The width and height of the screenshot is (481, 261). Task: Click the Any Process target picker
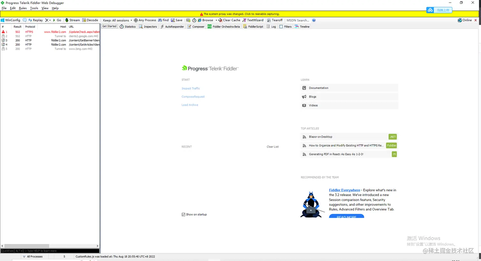click(x=145, y=20)
